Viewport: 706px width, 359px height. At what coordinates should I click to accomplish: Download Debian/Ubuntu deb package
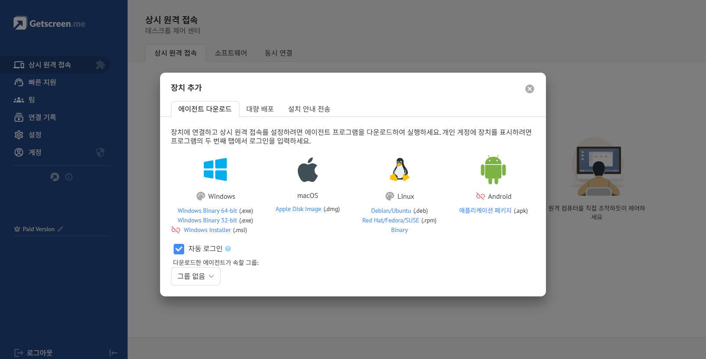click(x=391, y=211)
